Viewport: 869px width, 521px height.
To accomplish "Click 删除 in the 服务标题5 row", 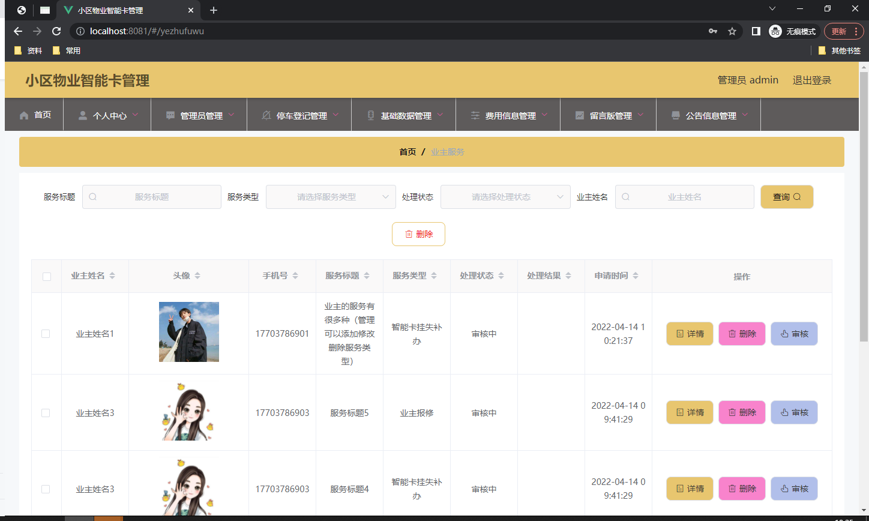I will point(742,412).
